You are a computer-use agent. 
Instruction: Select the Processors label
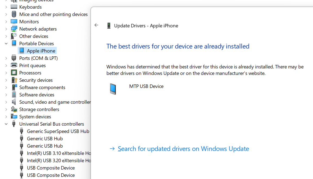click(30, 73)
